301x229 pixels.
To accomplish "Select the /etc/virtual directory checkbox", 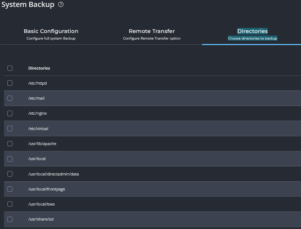I will 10,129.
